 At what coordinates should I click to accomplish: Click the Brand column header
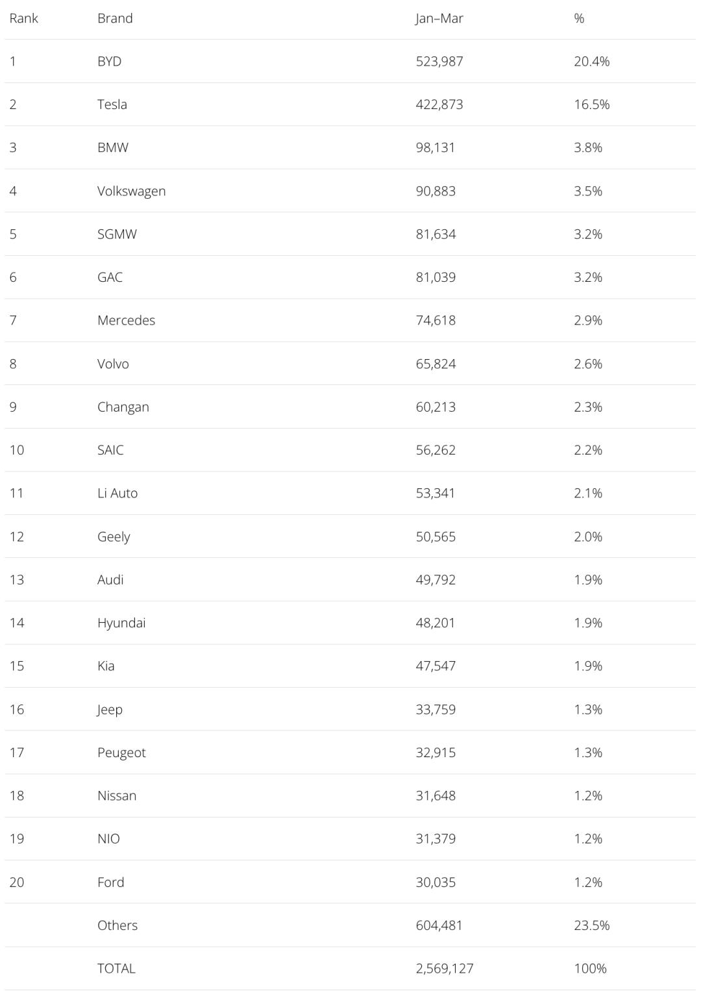[x=115, y=18]
